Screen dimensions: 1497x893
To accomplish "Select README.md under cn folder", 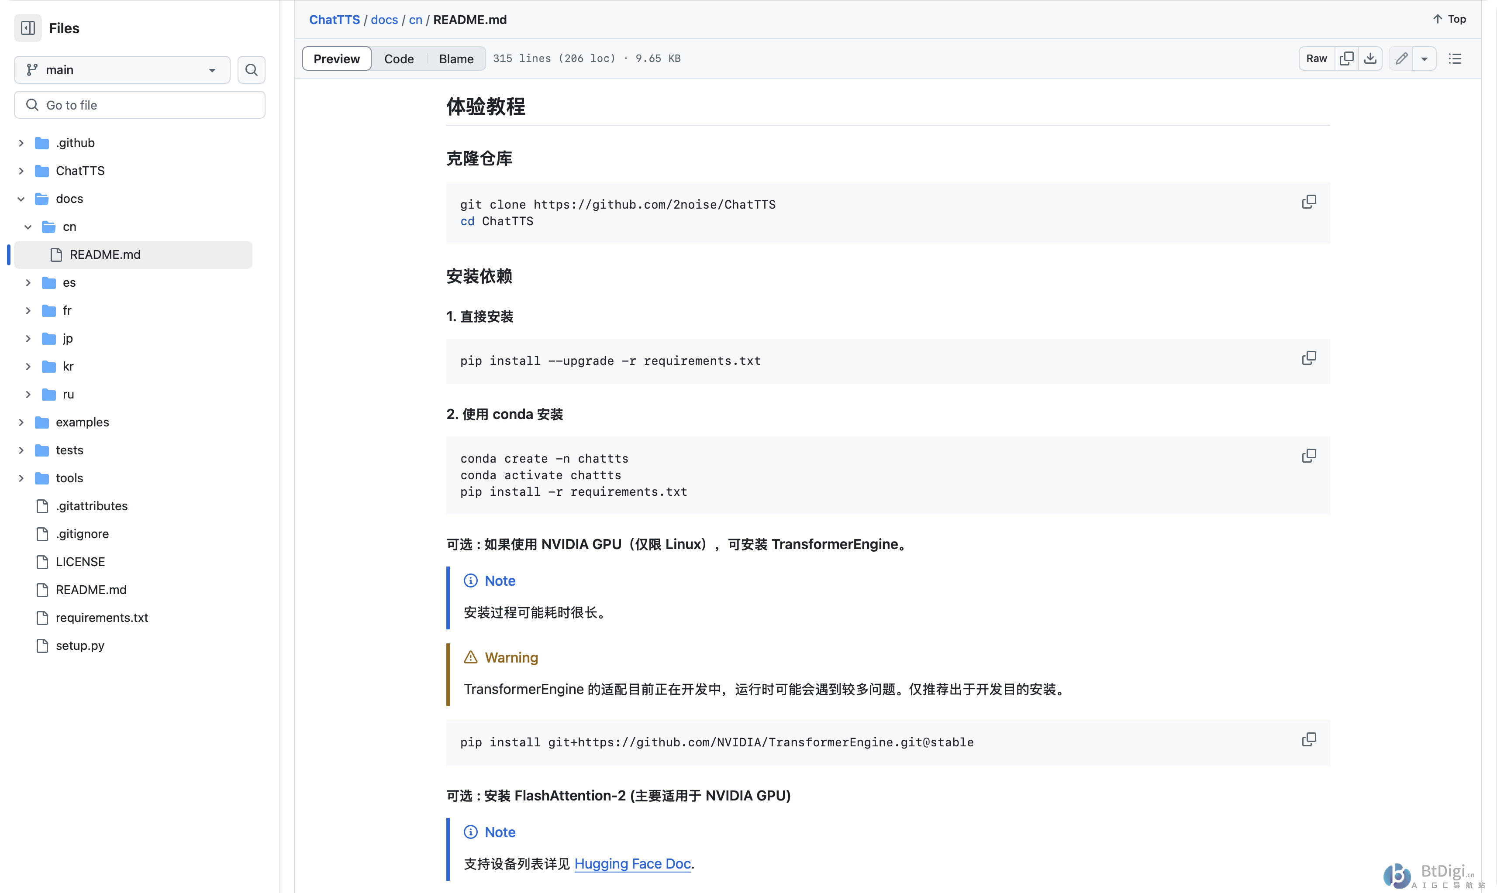I will point(133,254).
